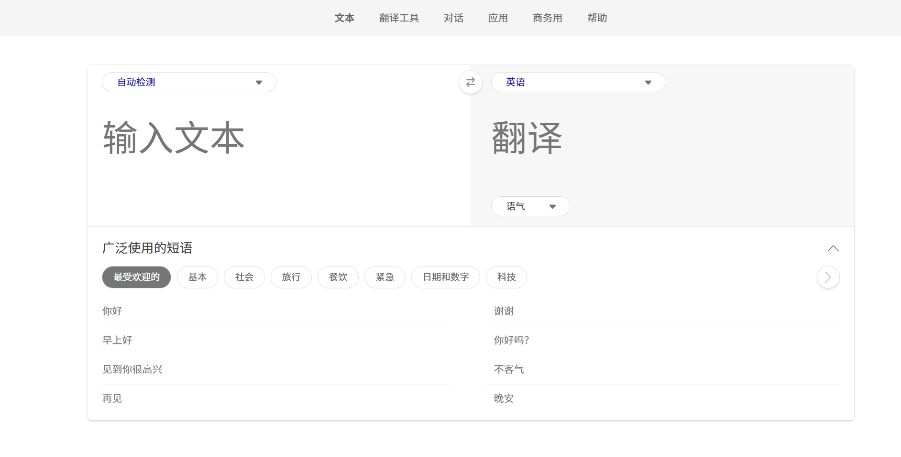Open the 英语 target language dropdown
Viewport: 901px width, 457px height.
tap(578, 82)
